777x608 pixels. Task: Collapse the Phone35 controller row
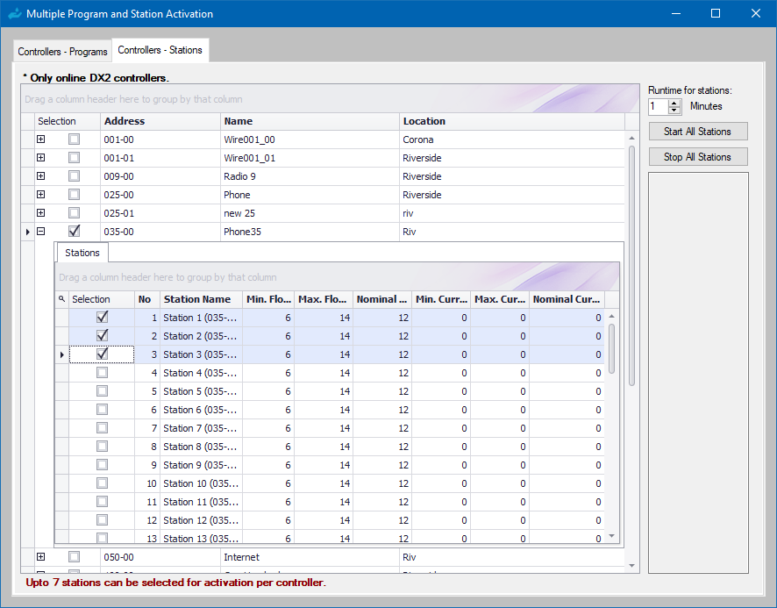tap(41, 231)
